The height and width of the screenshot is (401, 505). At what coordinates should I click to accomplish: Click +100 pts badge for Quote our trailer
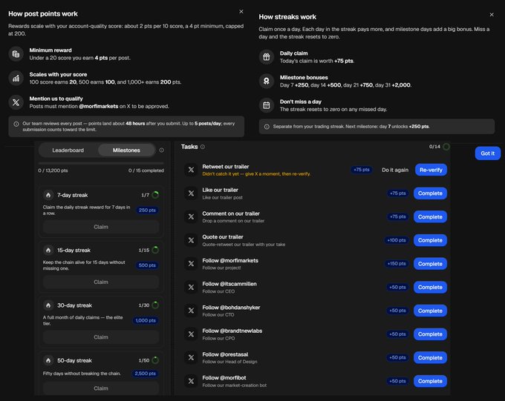coord(397,240)
